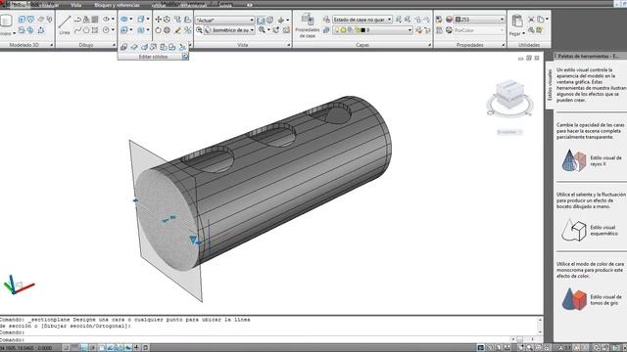Open the Vista ribbon tab
Image resolution: width=627 pixels, height=352 pixels.
tap(76, 5)
